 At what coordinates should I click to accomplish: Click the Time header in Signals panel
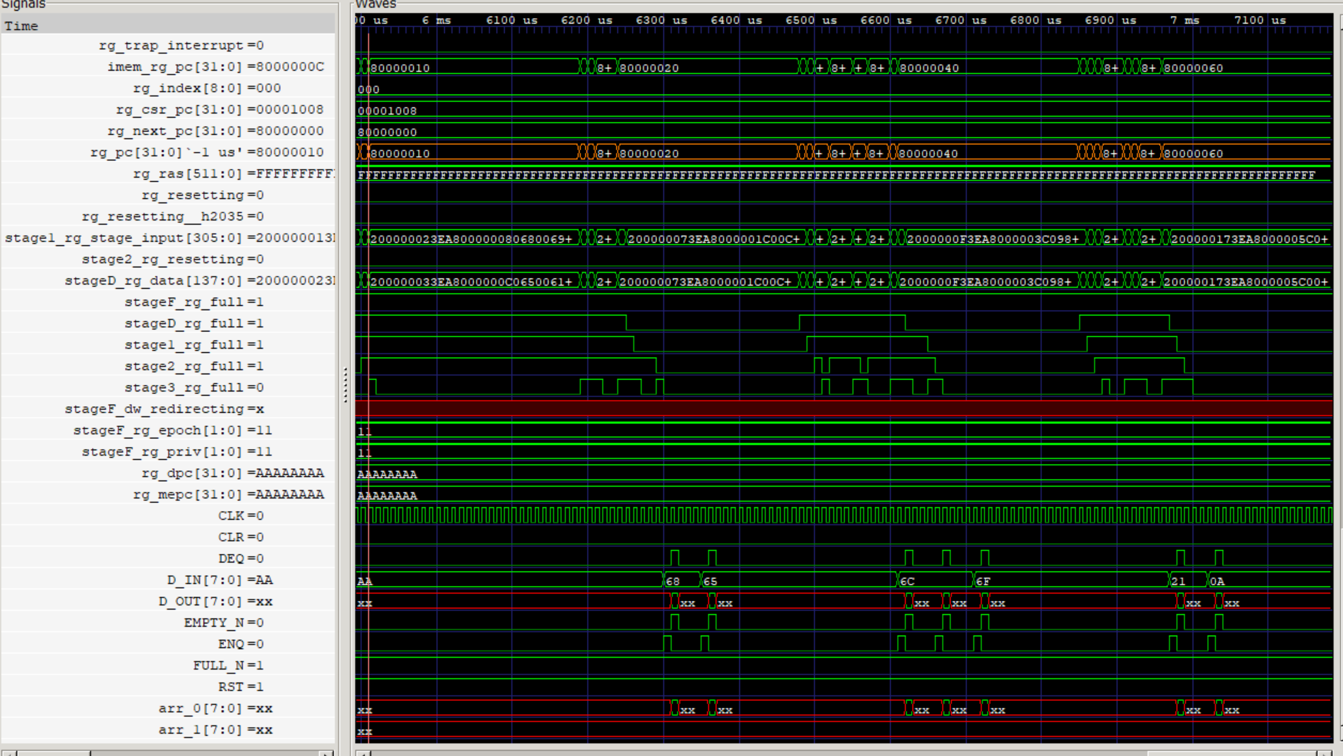point(21,26)
